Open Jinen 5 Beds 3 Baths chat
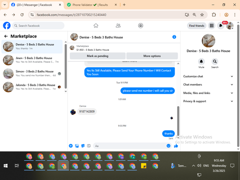This screenshot has width=240, height=180. (x=32, y=60)
